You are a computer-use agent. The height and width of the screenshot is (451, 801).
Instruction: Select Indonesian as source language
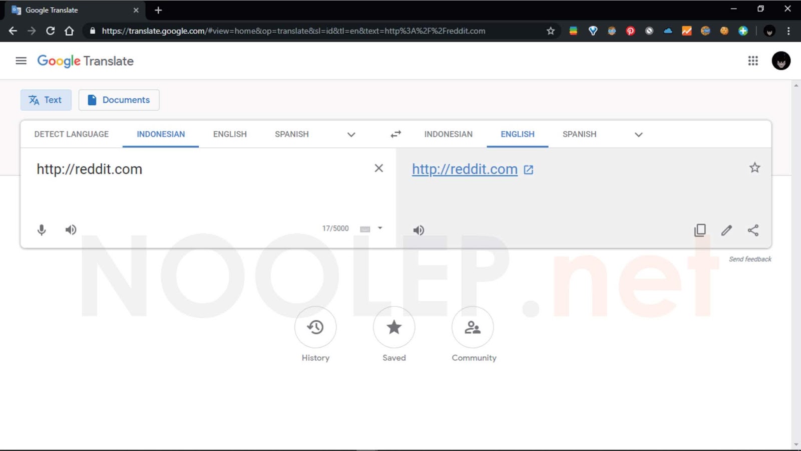click(161, 134)
